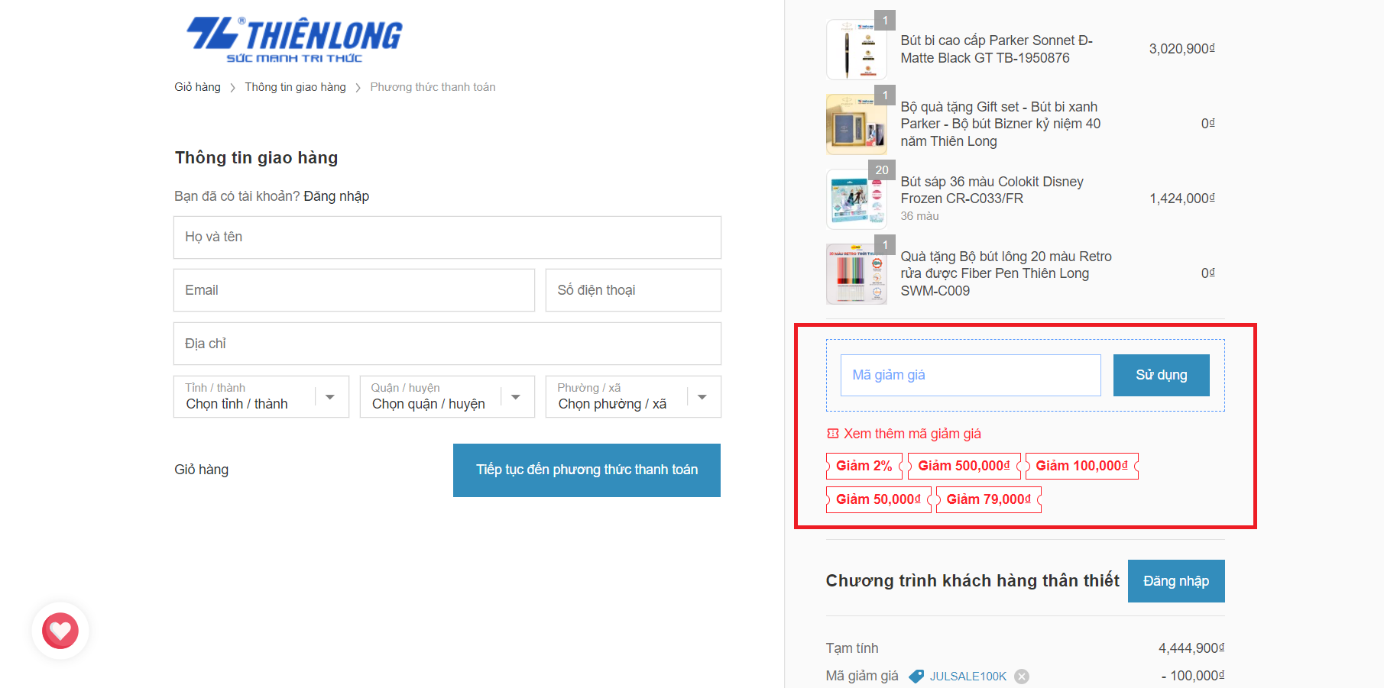Remove the JULSALE100K coupon with x icon
Viewport: 1384px width, 688px height.
pyautogui.click(x=1022, y=677)
